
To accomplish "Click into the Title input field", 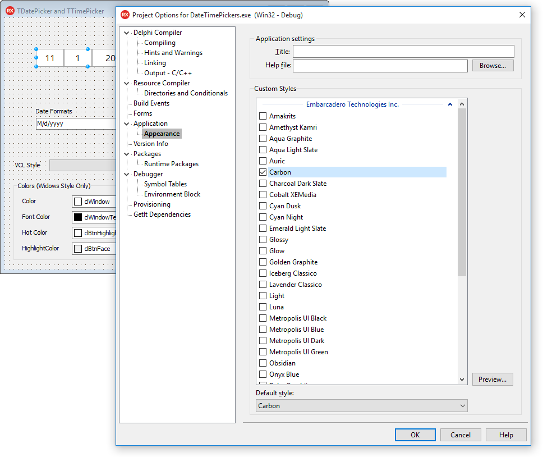I will pyautogui.click(x=403, y=51).
